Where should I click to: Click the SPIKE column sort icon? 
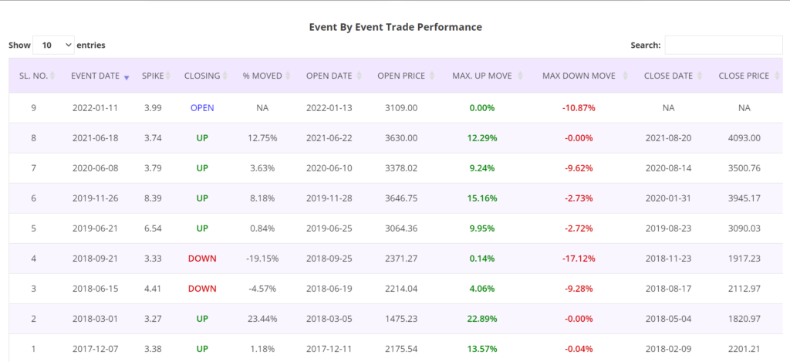(169, 76)
